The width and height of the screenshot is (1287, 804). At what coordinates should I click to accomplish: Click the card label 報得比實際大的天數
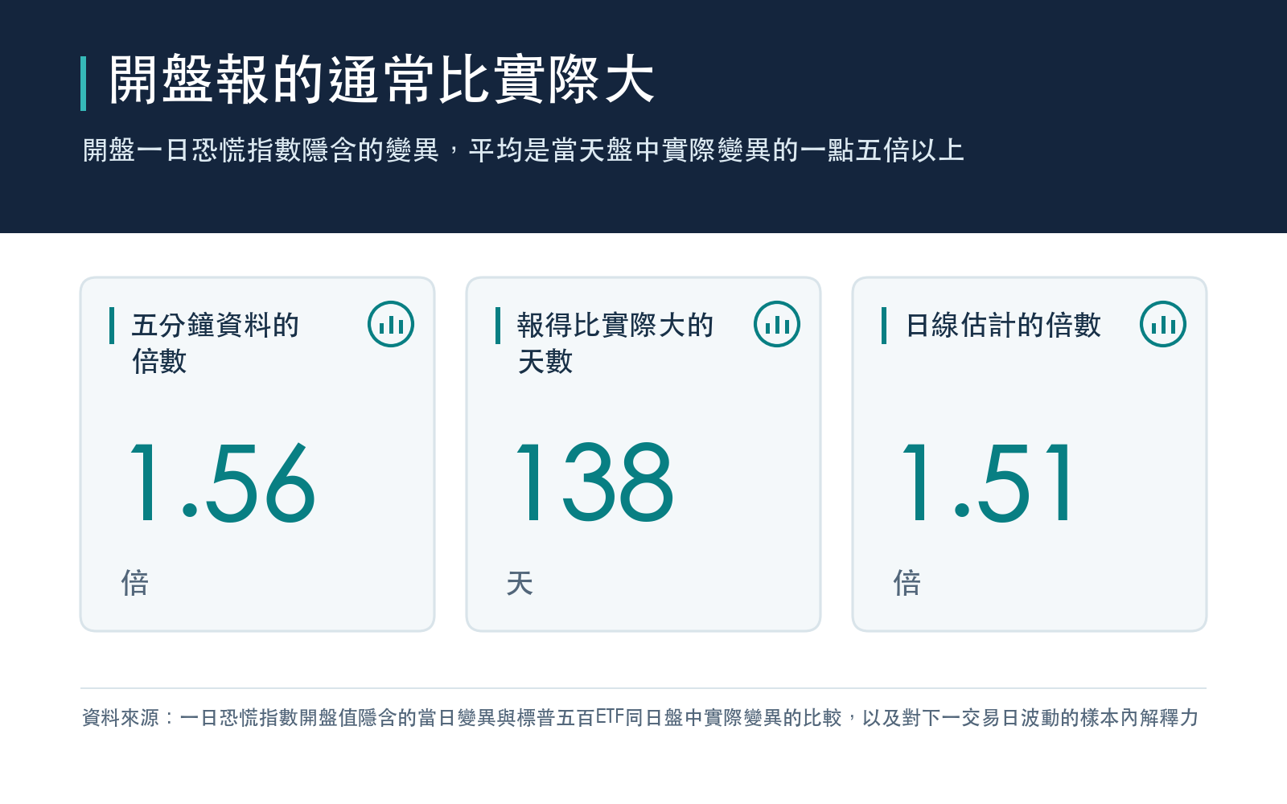tap(615, 343)
